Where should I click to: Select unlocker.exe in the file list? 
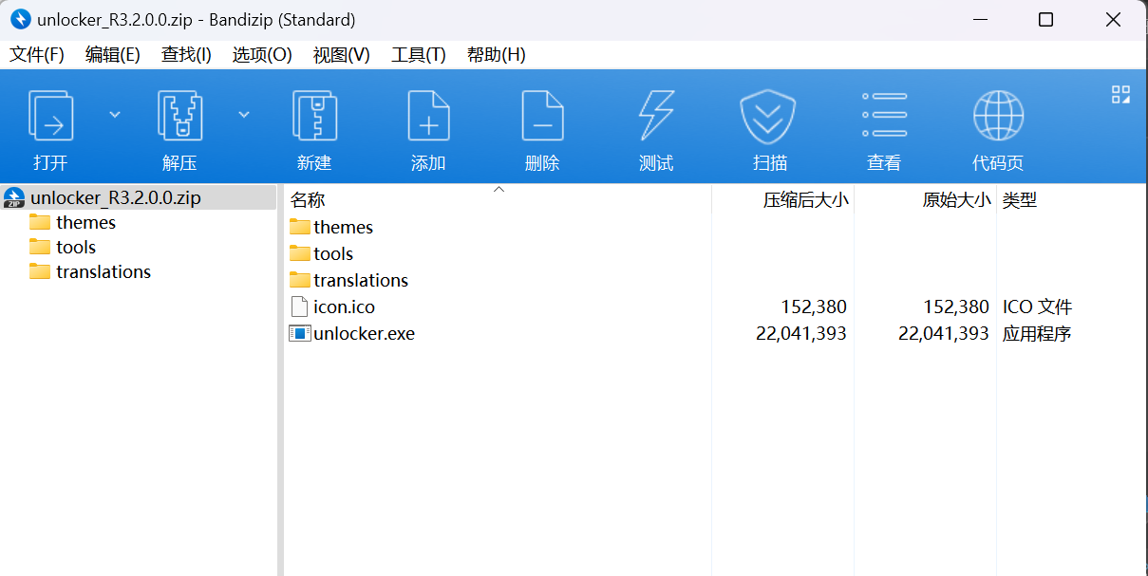364,334
